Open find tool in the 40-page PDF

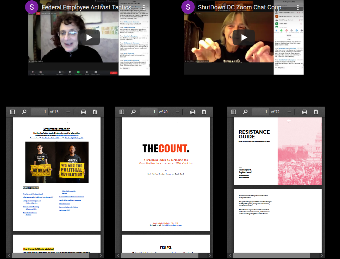click(x=134, y=112)
